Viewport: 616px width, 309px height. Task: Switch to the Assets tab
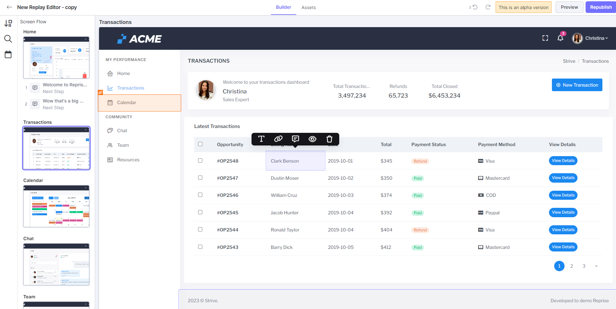click(x=308, y=7)
